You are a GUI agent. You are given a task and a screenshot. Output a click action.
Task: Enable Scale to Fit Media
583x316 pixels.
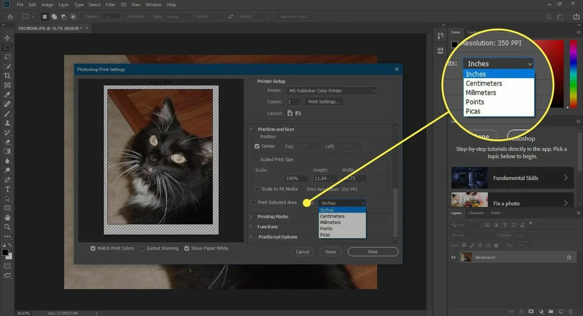pos(257,189)
